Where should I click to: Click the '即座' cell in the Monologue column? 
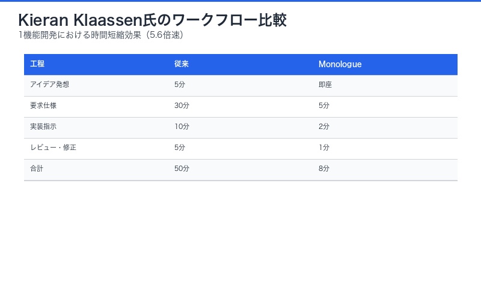point(325,85)
